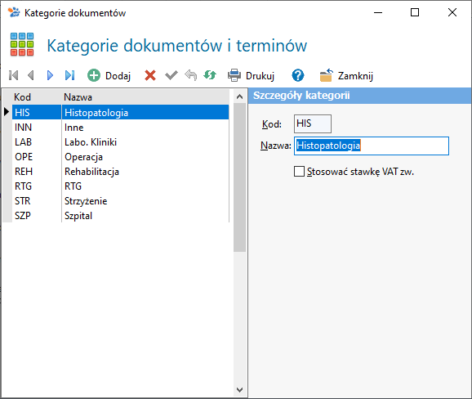Jump to last record arrow

[x=70, y=75]
